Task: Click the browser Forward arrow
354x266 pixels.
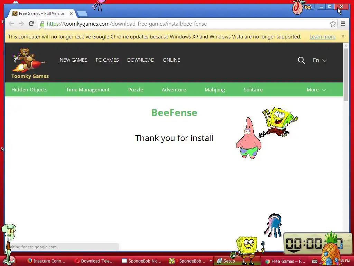Action: click(21, 24)
